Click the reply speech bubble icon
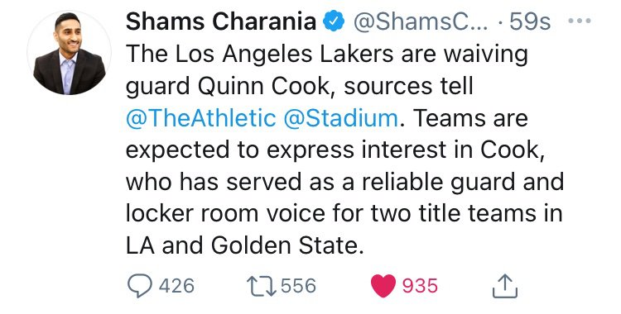Screen dimensions: 621x314 pos(140,286)
